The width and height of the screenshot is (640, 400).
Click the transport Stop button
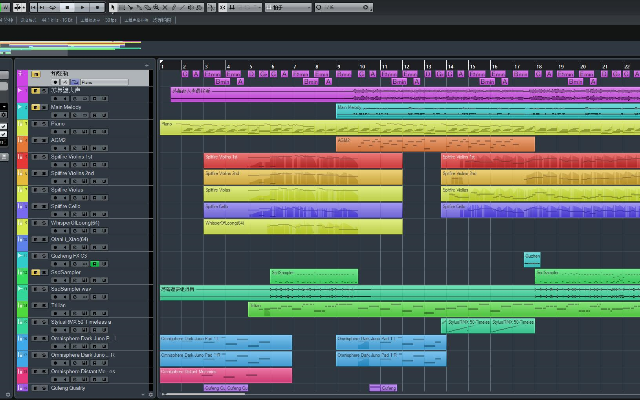pyautogui.click(x=67, y=7)
